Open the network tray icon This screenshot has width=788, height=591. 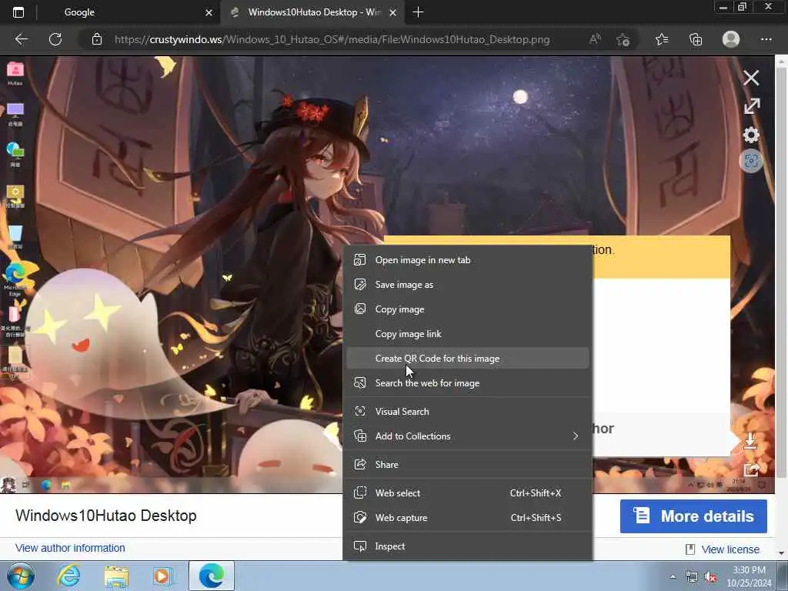coord(692,577)
